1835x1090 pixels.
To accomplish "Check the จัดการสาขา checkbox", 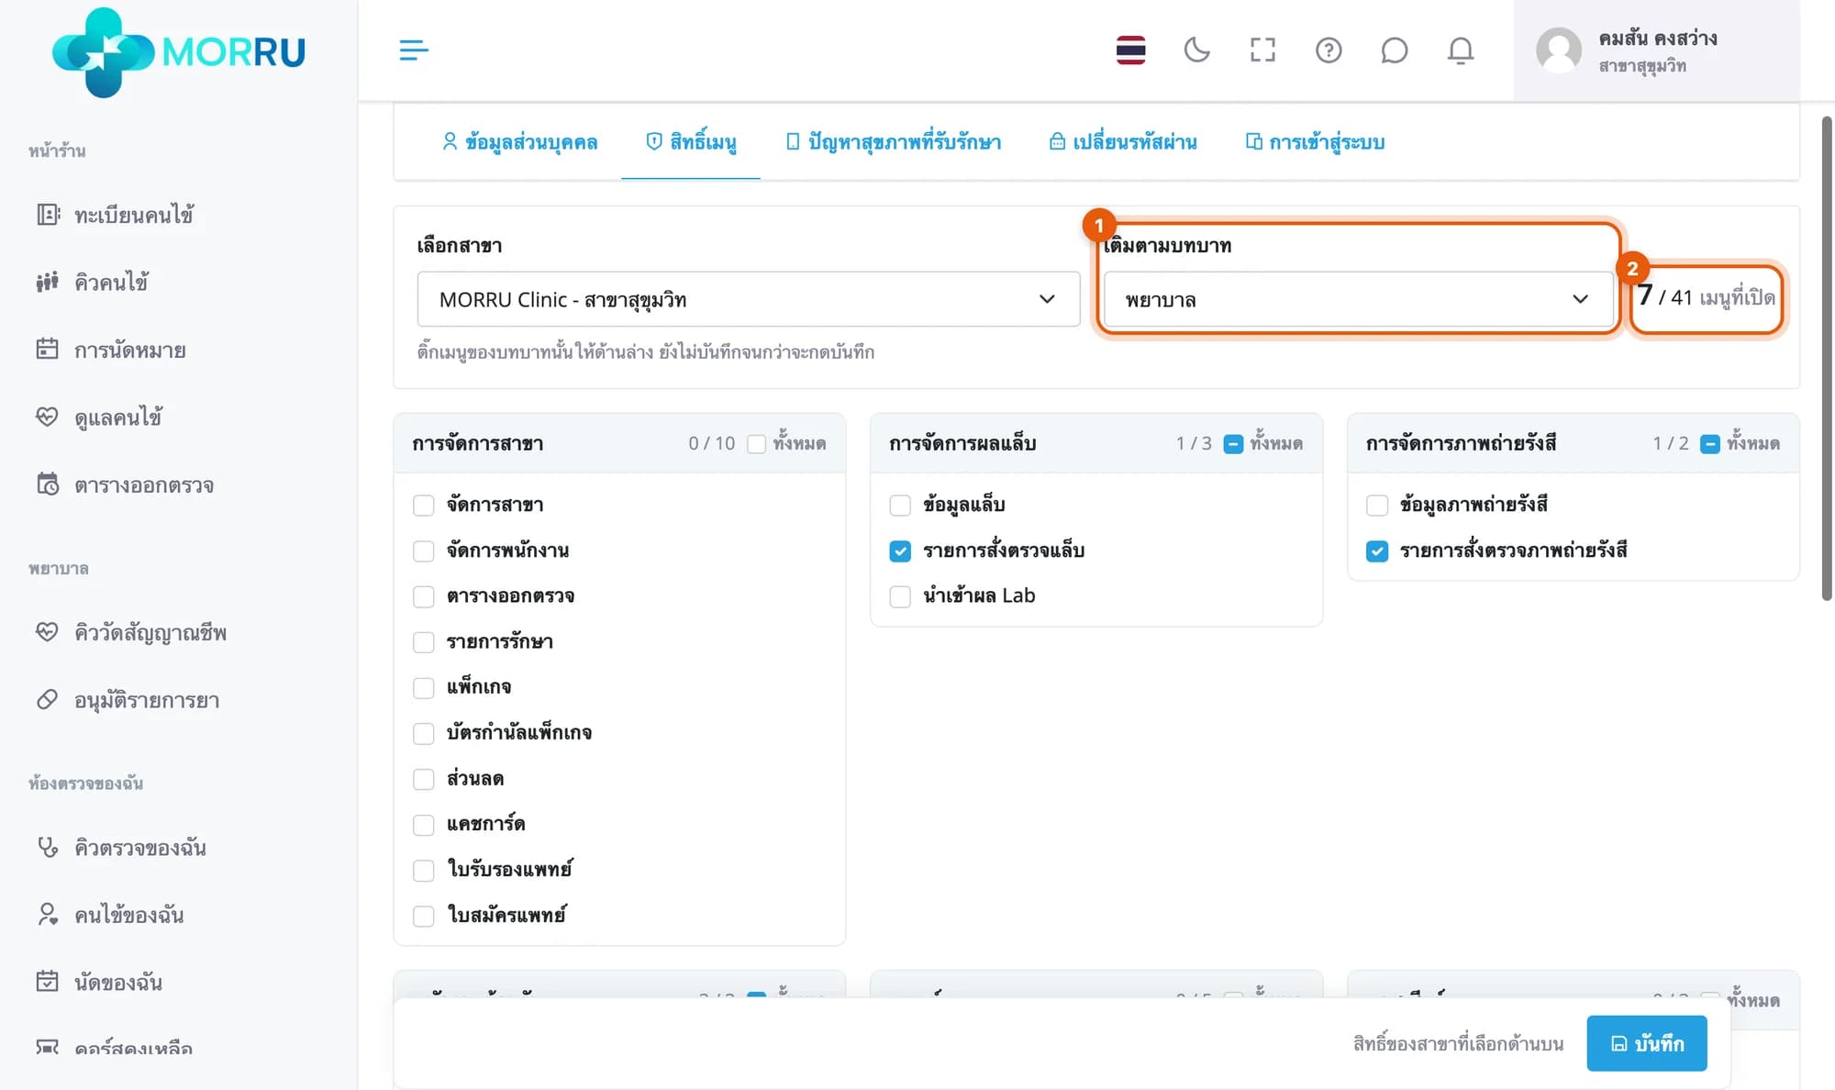I will [423, 506].
